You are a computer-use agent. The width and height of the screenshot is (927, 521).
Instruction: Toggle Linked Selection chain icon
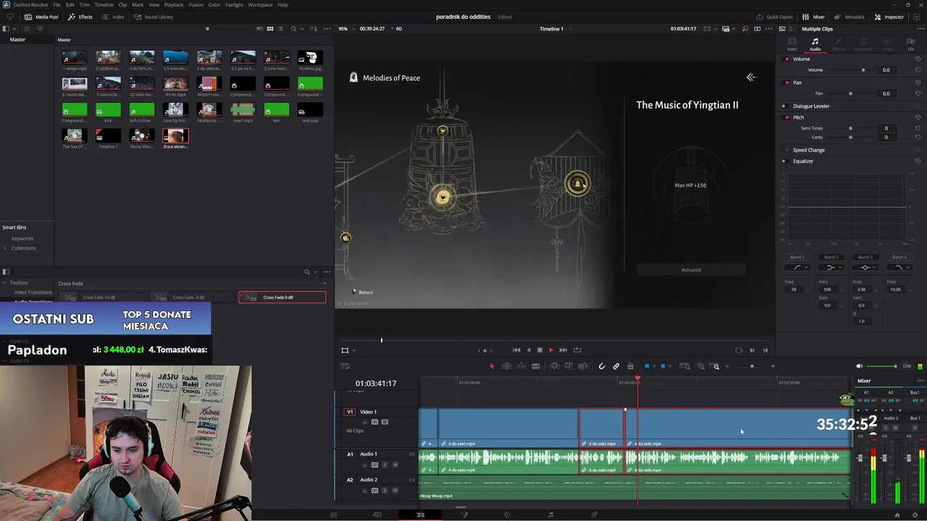[616, 366]
